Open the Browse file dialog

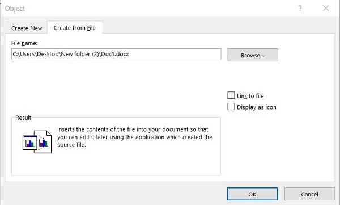point(253,55)
